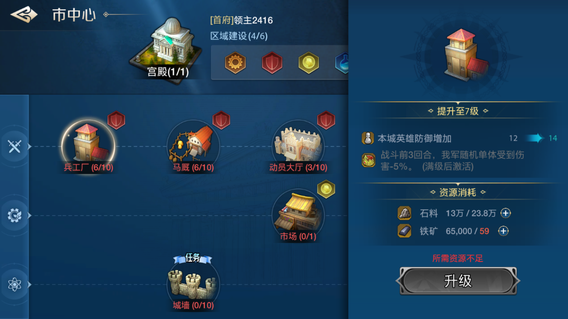Tap the red shield badge above 马厩
Viewport: 568px width, 319px height.
click(x=221, y=120)
